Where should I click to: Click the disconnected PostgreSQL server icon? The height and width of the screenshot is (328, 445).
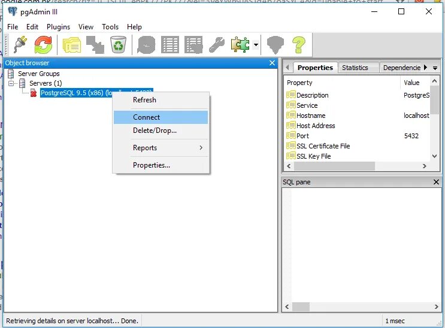(33, 93)
